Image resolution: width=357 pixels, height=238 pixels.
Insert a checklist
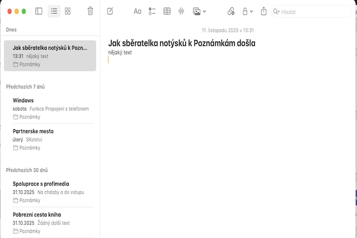pos(152,11)
